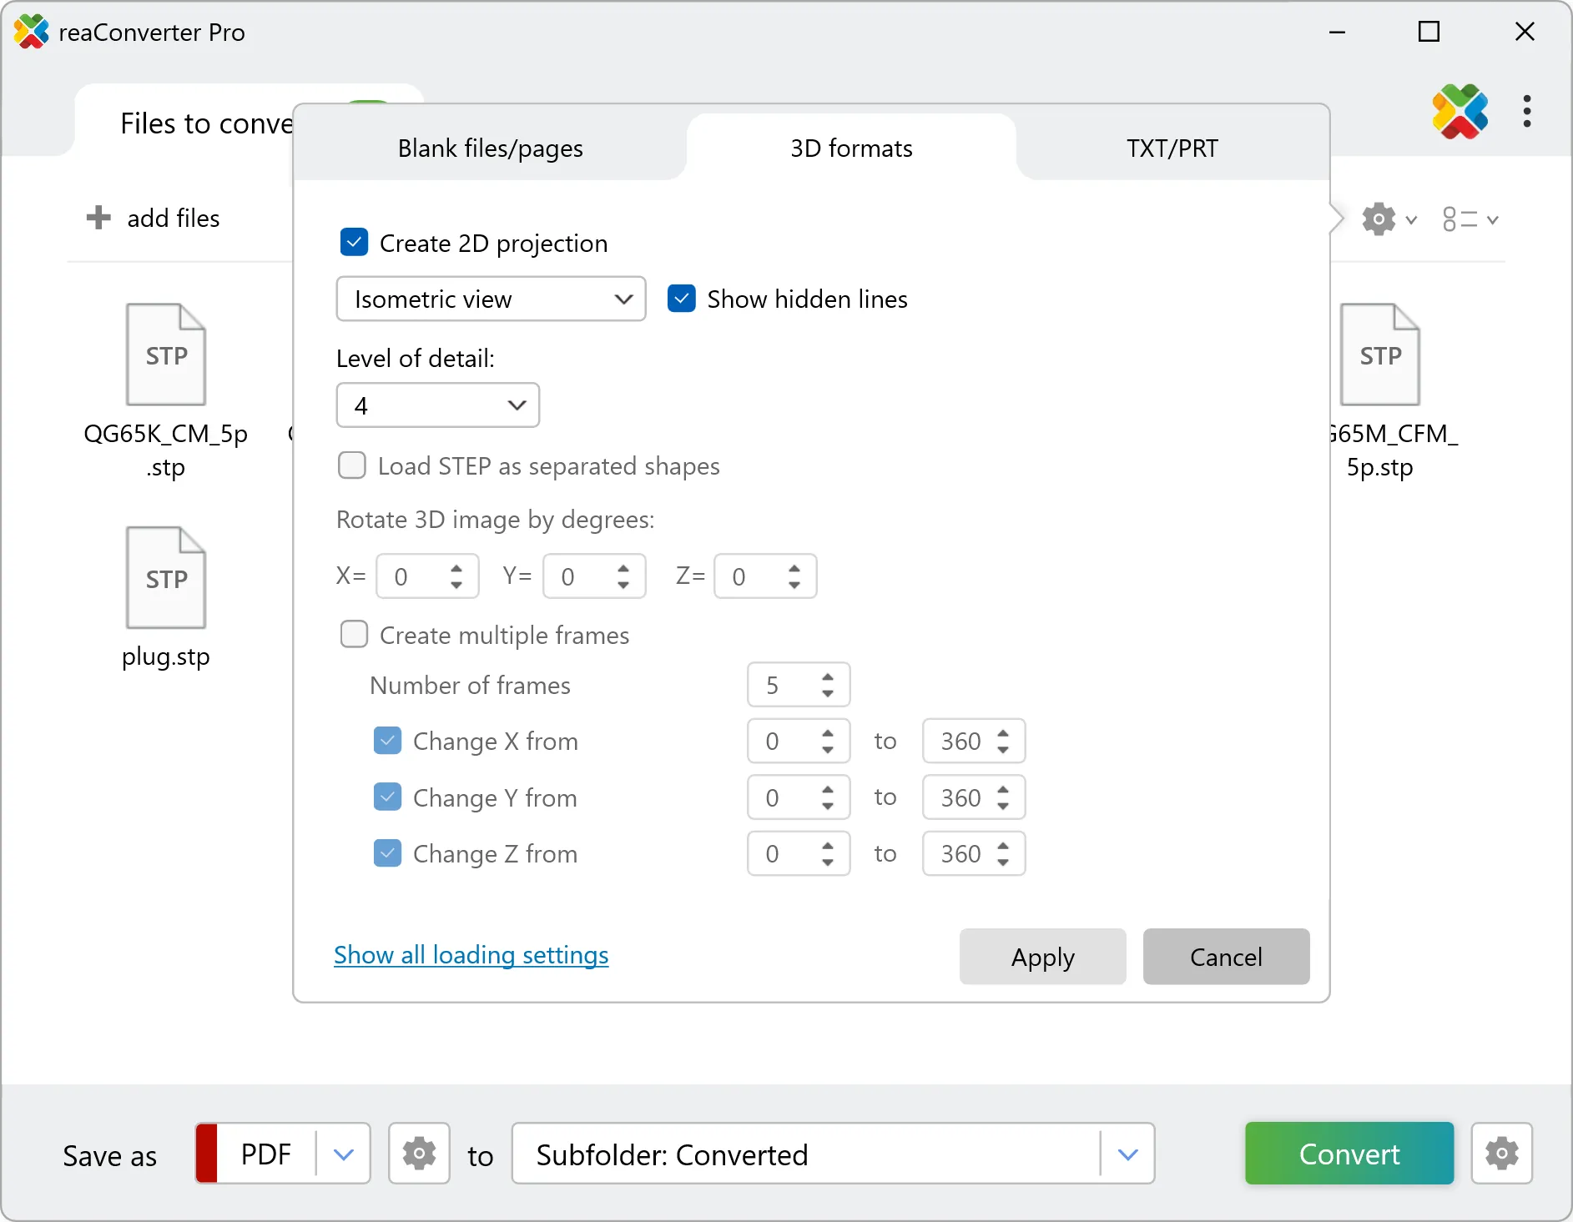
Task: Toggle Show hidden lines checkbox
Action: click(682, 299)
